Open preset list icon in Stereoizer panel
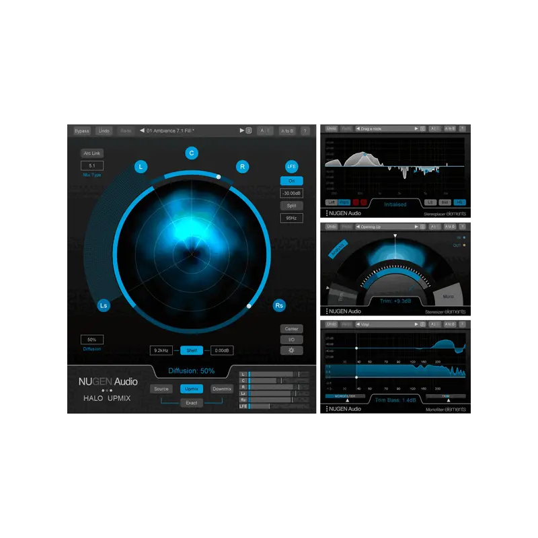This screenshot has height=538, width=538. [x=423, y=227]
